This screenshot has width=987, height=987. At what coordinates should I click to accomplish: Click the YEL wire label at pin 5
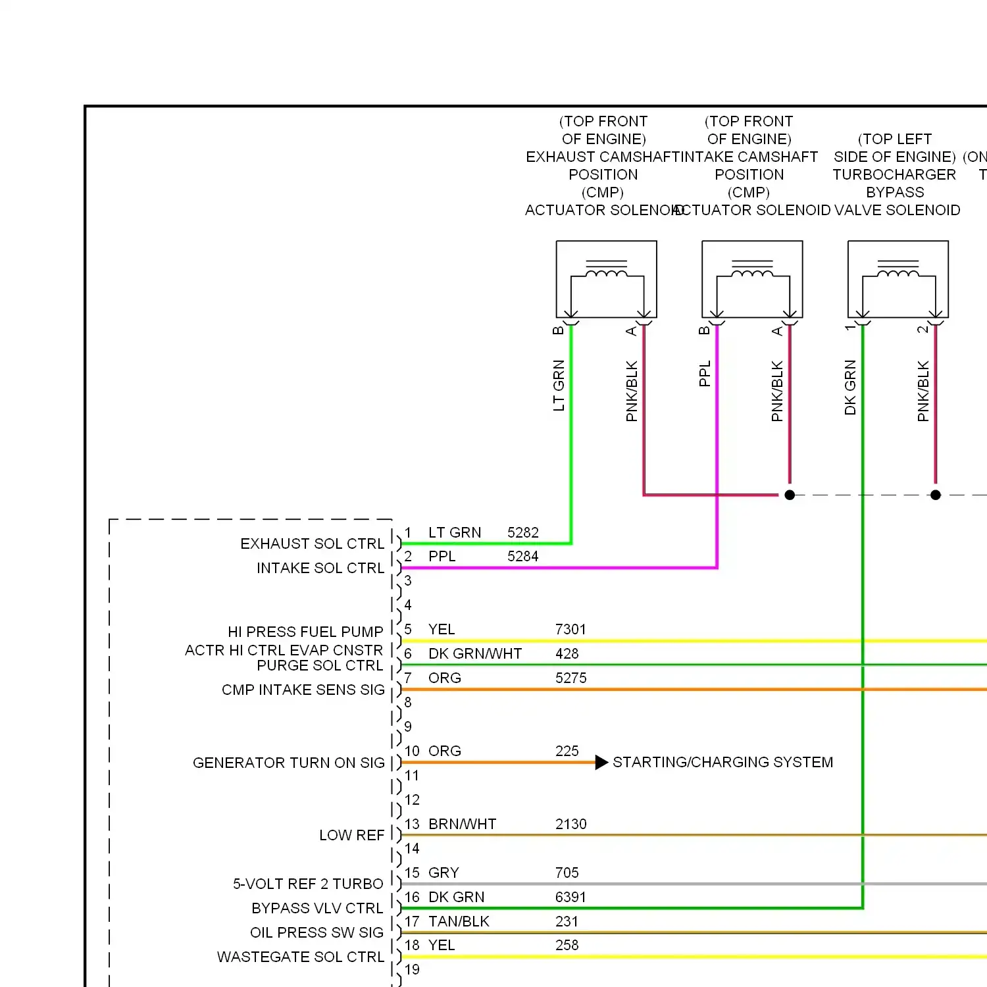[x=442, y=629]
